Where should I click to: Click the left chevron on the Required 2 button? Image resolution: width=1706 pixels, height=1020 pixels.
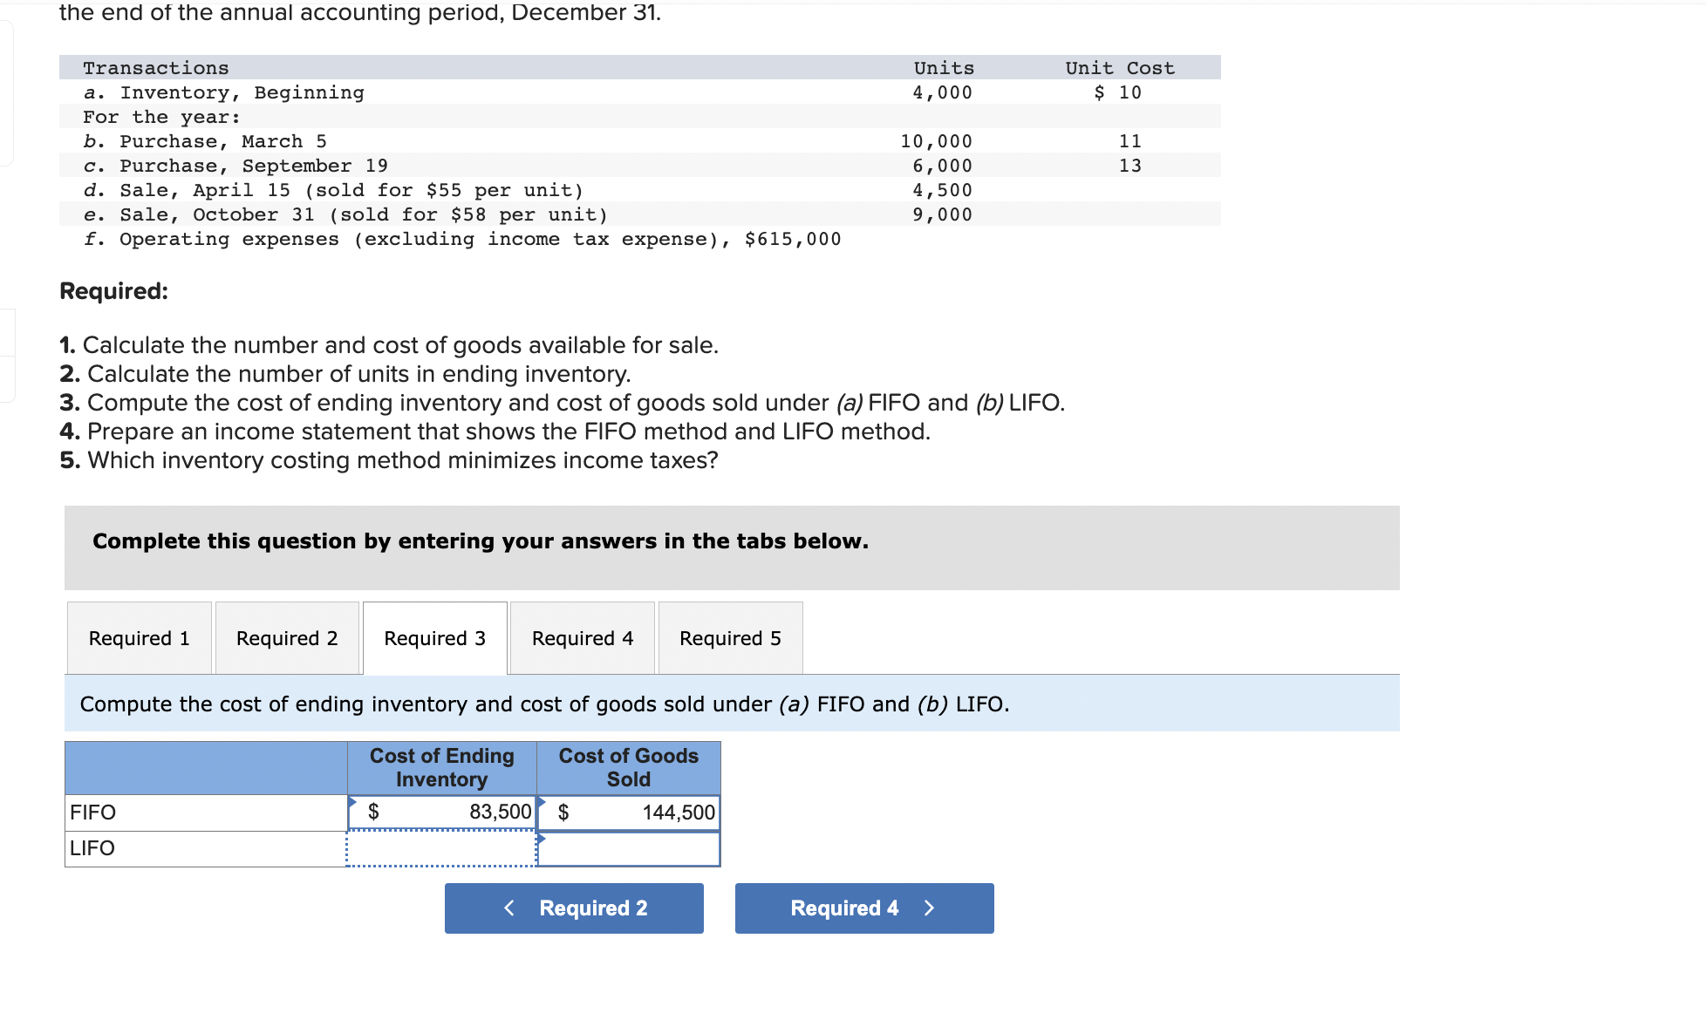[509, 908]
